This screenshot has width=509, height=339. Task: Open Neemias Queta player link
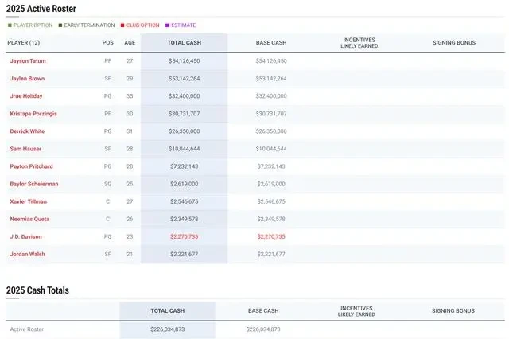[29, 219]
